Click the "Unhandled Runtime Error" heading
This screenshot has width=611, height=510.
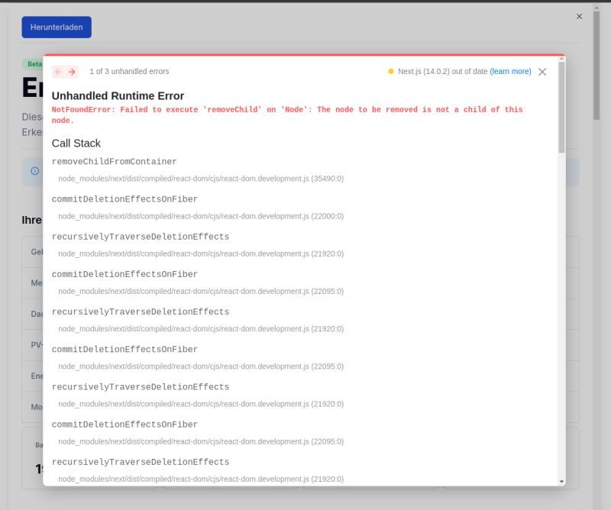pyautogui.click(x=117, y=95)
